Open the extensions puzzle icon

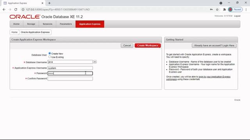pos(224,9)
